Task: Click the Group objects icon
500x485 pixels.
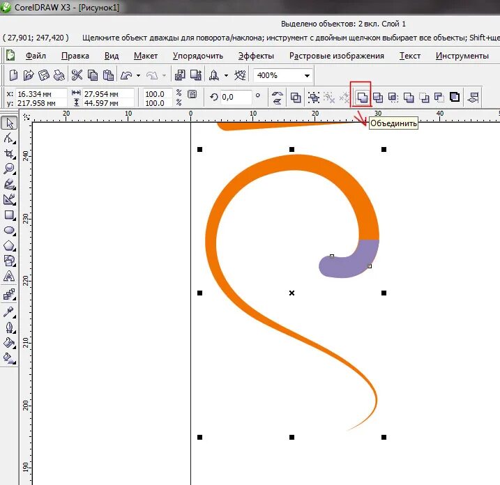Action: pos(314,97)
